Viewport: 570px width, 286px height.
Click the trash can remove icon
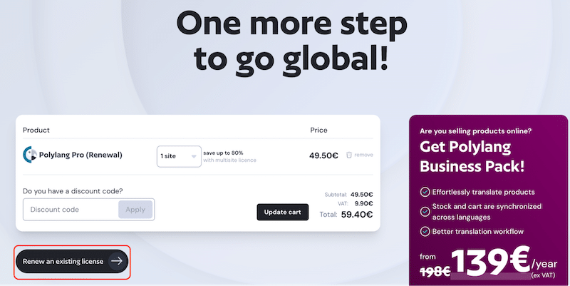[x=349, y=155]
